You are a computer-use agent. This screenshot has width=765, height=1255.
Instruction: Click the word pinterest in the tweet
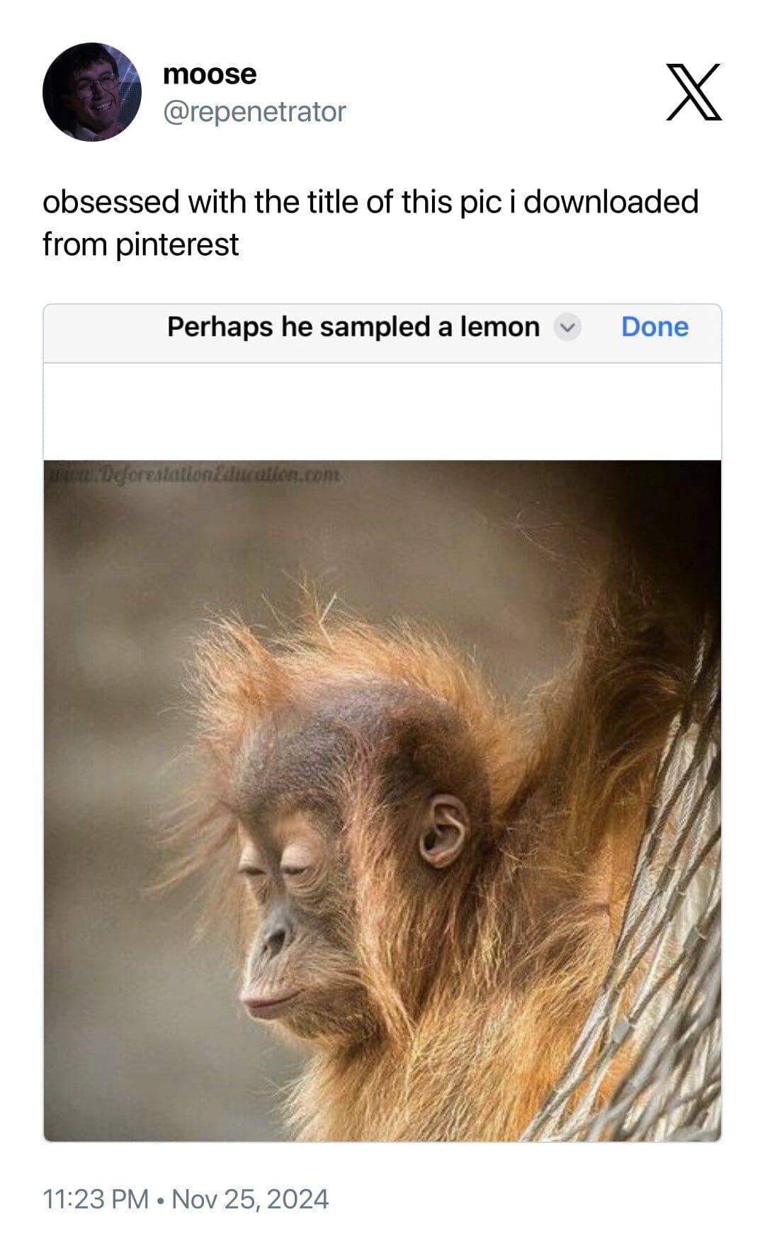(177, 244)
